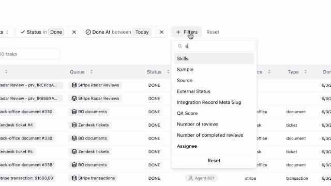Click the filter search input field
The width and height of the screenshot is (331, 186).
point(214,46)
